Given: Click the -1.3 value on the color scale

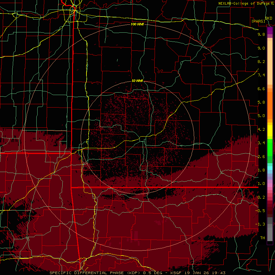Looking at the screenshot, I should tap(260, 224).
